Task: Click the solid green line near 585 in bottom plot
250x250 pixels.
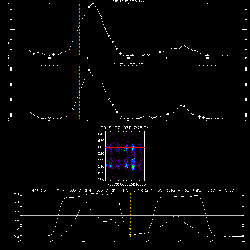Action: point(155,215)
